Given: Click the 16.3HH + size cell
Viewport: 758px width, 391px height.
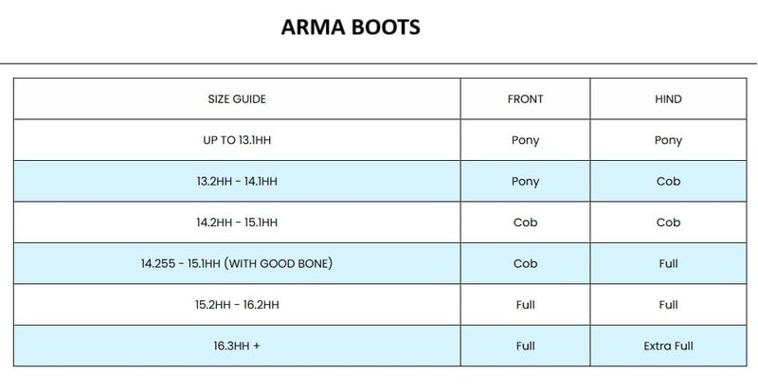Looking at the screenshot, I should tap(237, 346).
